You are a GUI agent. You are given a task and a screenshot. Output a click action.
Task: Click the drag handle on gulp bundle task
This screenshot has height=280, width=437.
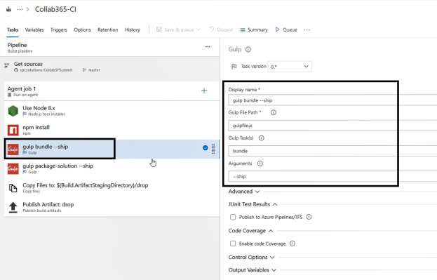[x=213, y=149]
